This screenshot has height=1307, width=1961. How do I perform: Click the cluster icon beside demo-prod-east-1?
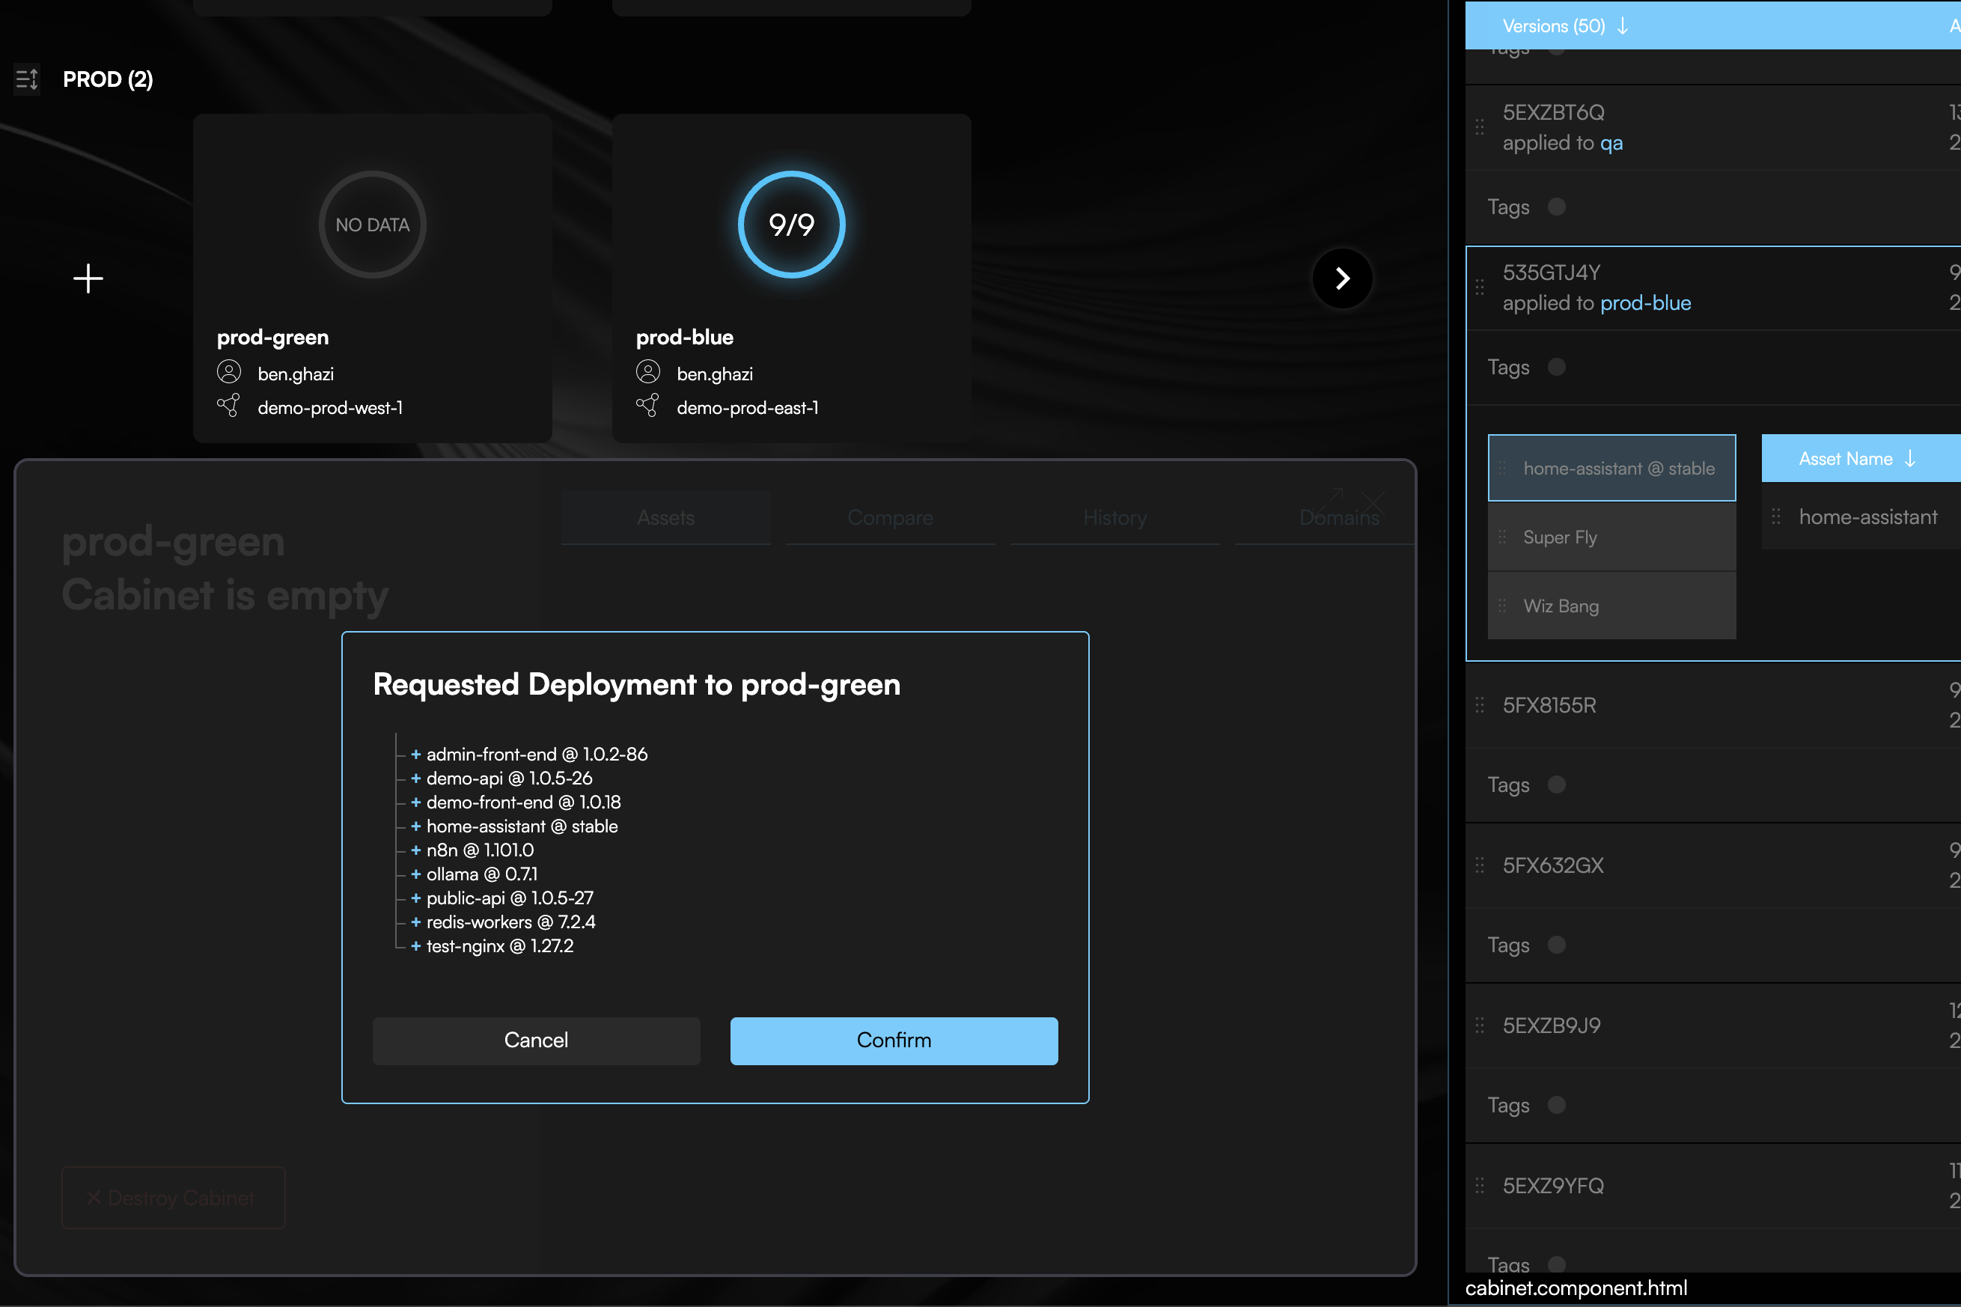[648, 406]
